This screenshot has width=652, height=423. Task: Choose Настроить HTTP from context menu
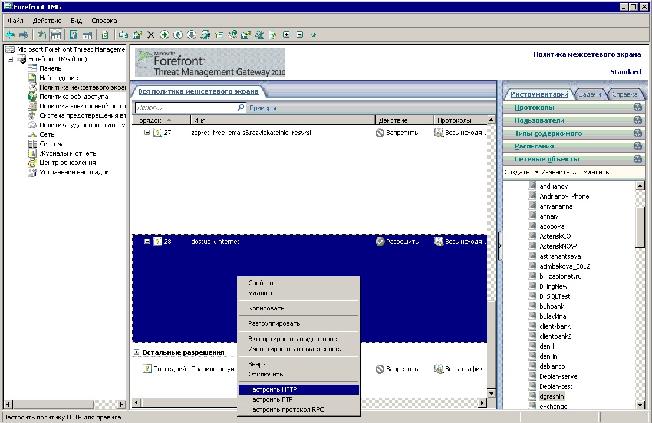pos(272,389)
